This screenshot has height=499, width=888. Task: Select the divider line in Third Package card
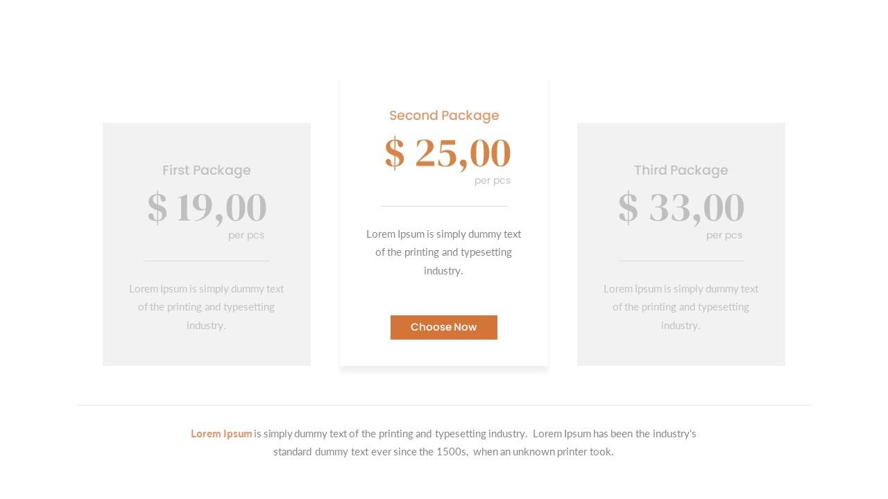(x=681, y=261)
